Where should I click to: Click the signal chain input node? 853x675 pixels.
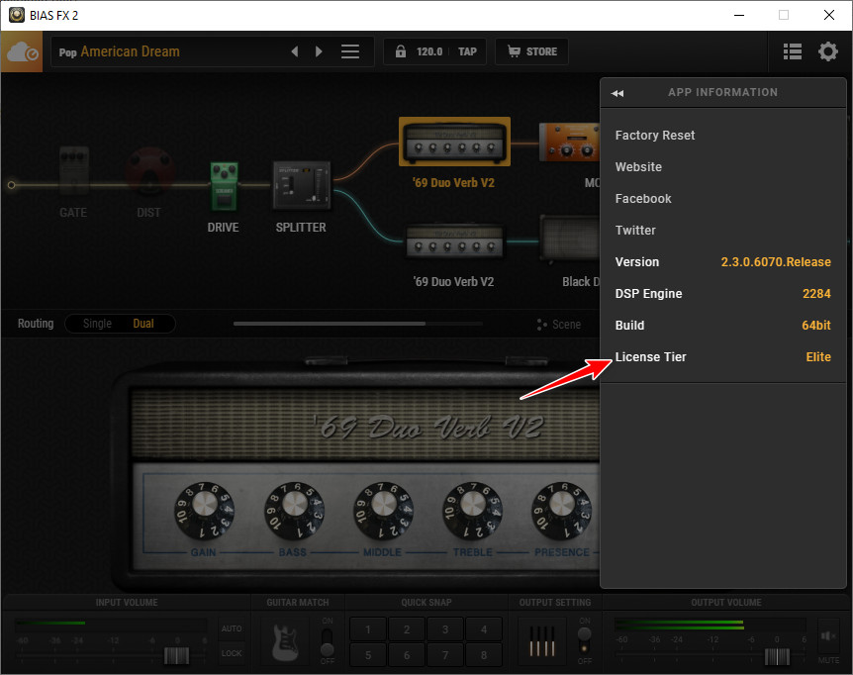[11, 185]
